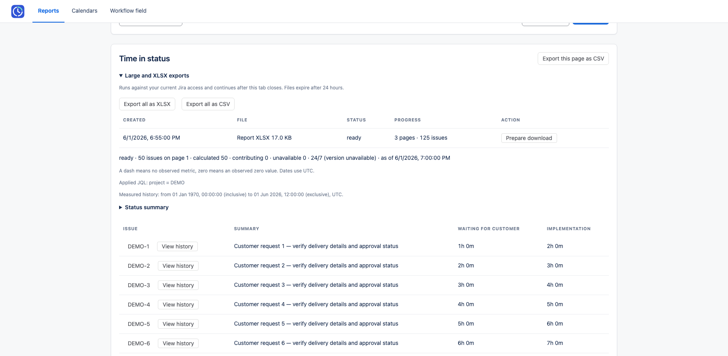View history for DEMO-2
Screen dimensions: 728x356
coord(178,266)
